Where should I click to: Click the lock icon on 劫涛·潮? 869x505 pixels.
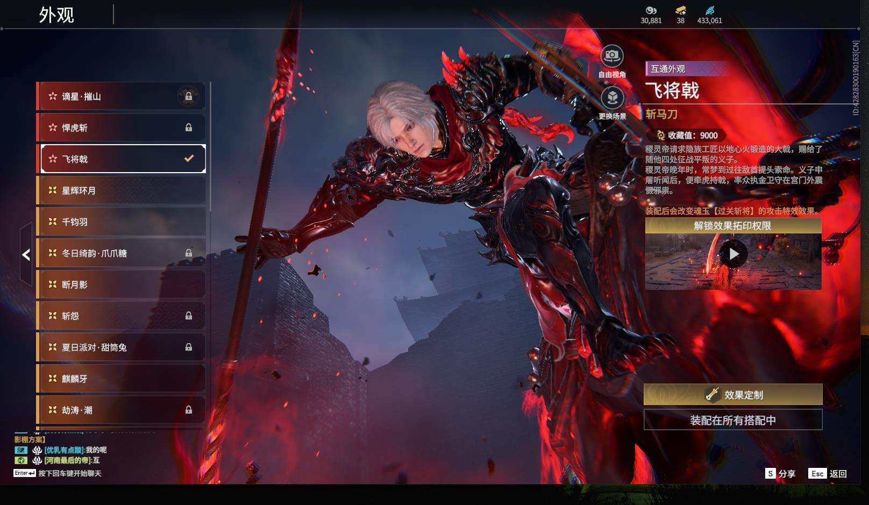pyautogui.click(x=189, y=410)
